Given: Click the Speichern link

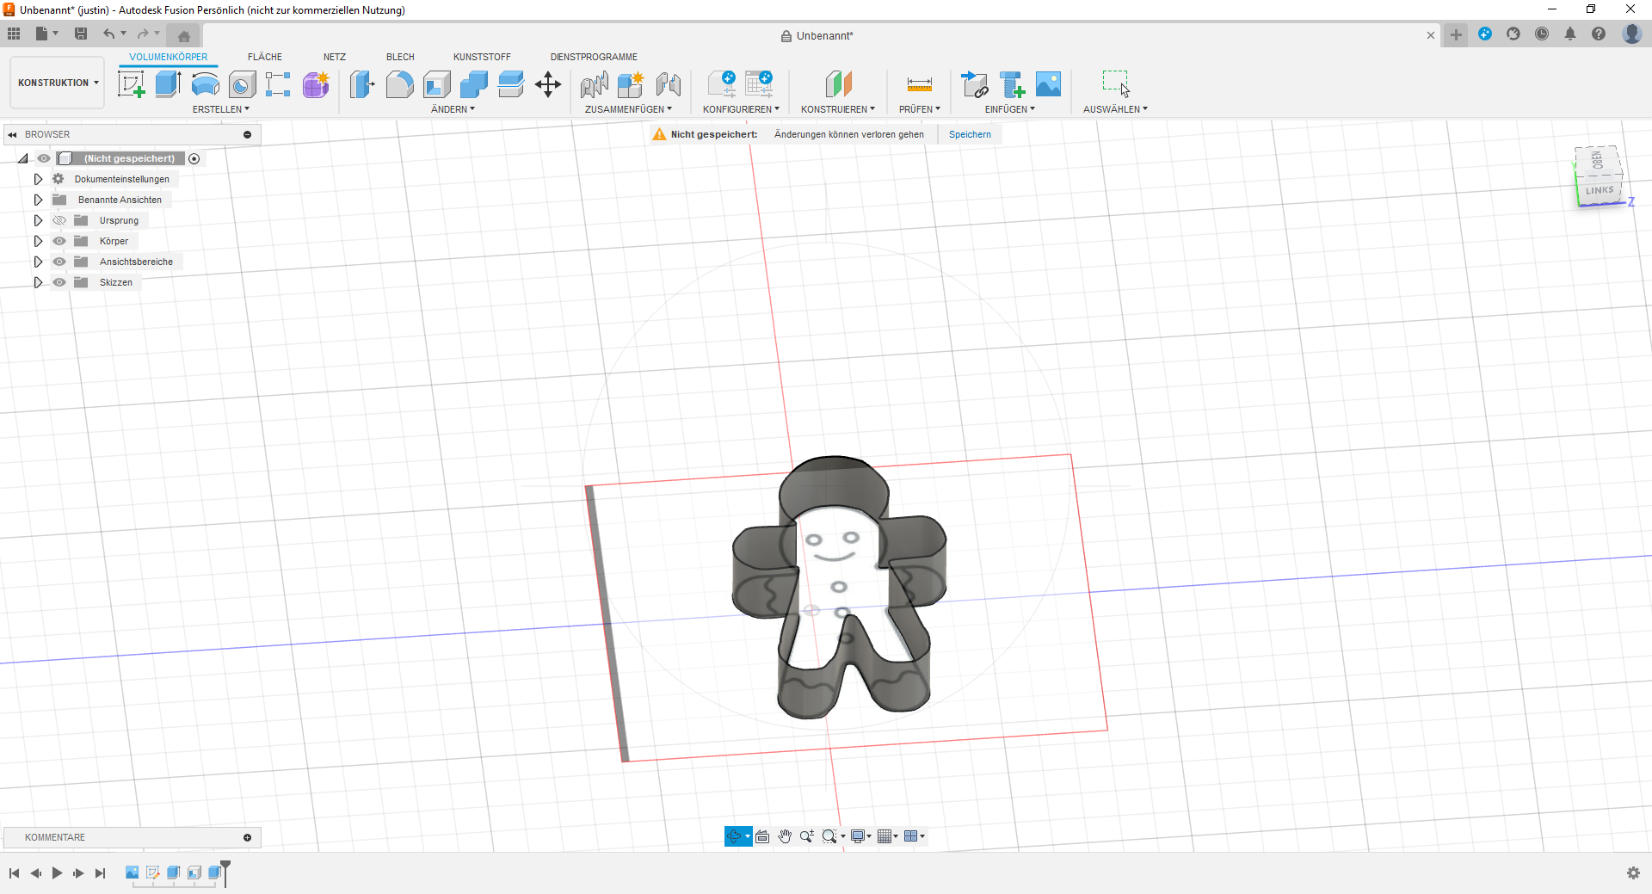Looking at the screenshot, I should coord(970,134).
